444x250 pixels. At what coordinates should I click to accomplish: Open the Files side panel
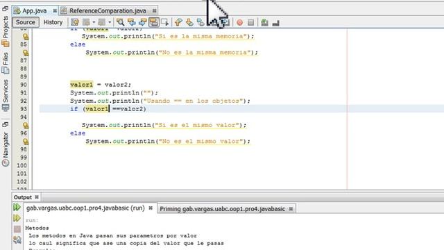(x=6, y=63)
